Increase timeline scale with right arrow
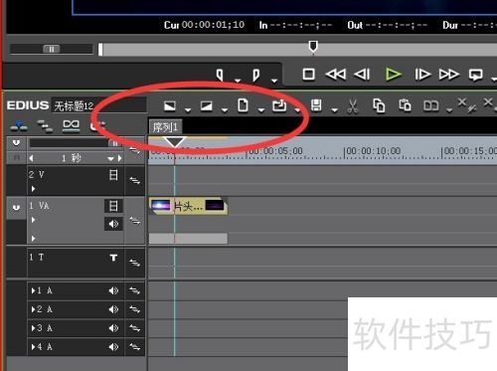This screenshot has width=497, height=371. [x=120, y=158]
